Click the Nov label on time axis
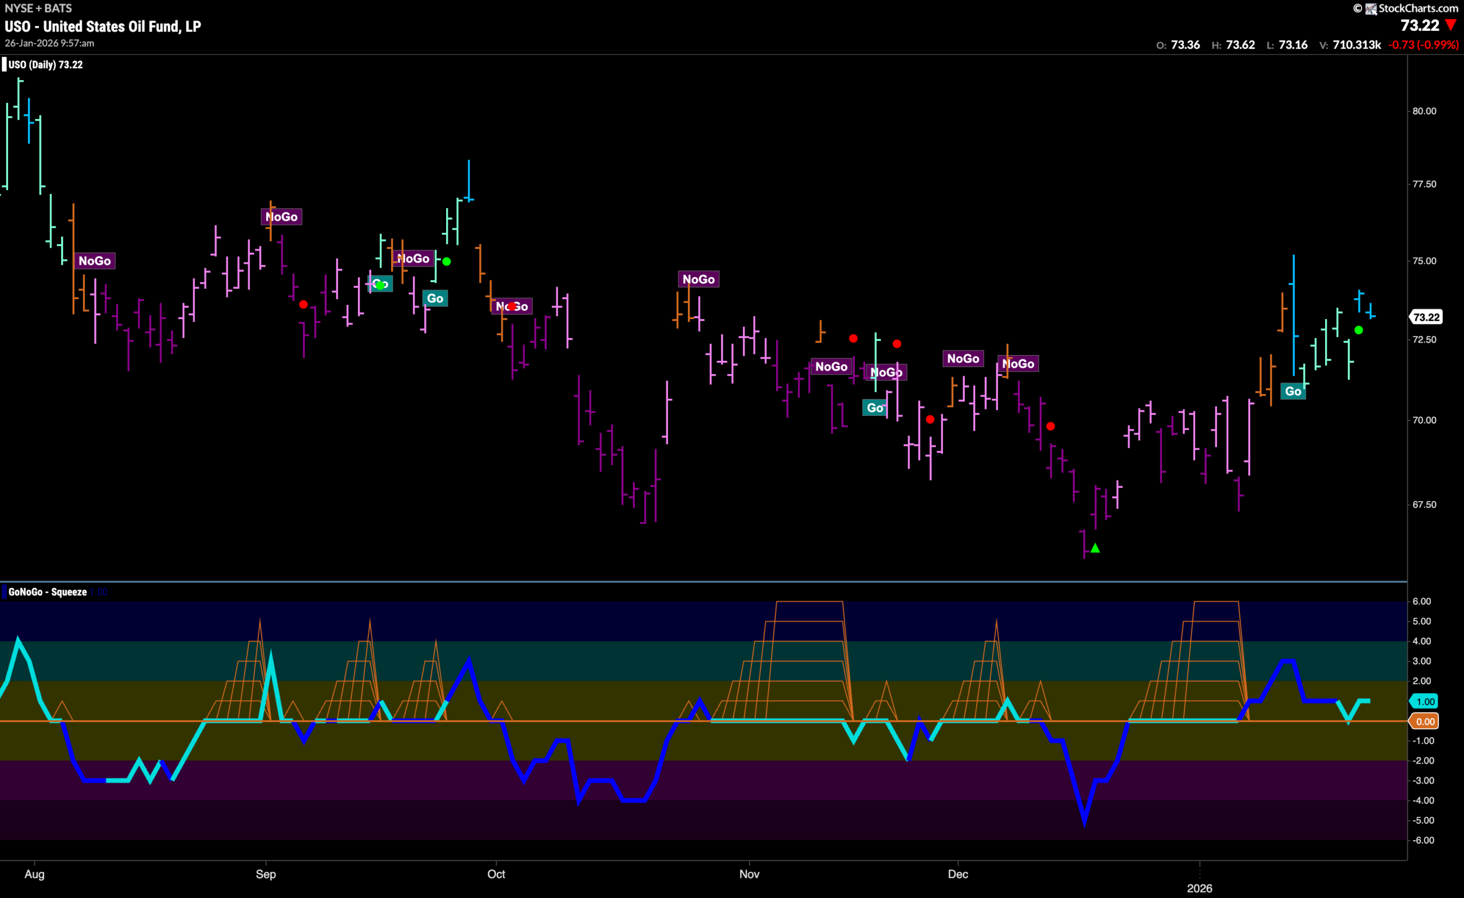The height and width of the screenshot is (898, 1464). point(749,873)
